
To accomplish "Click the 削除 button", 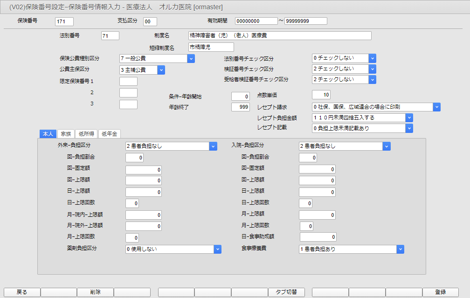I will pyautogui.click(x=95, y=292).
